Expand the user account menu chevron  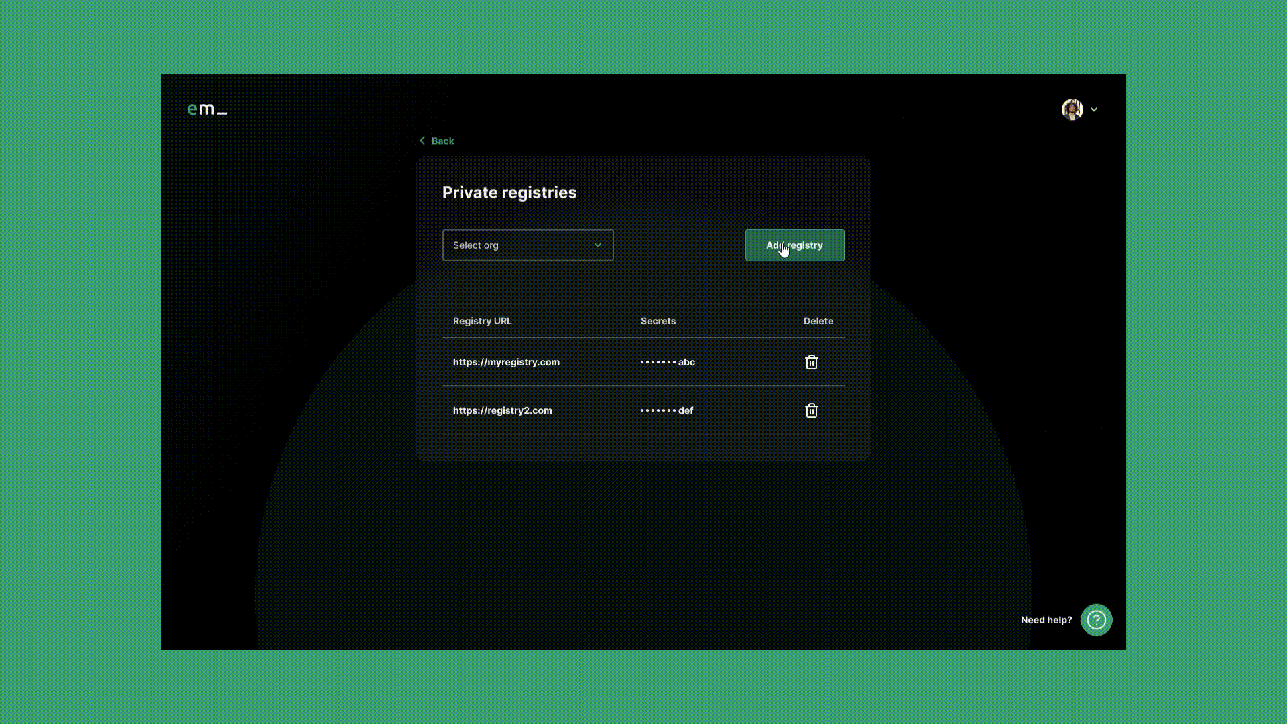[1094, 109]
